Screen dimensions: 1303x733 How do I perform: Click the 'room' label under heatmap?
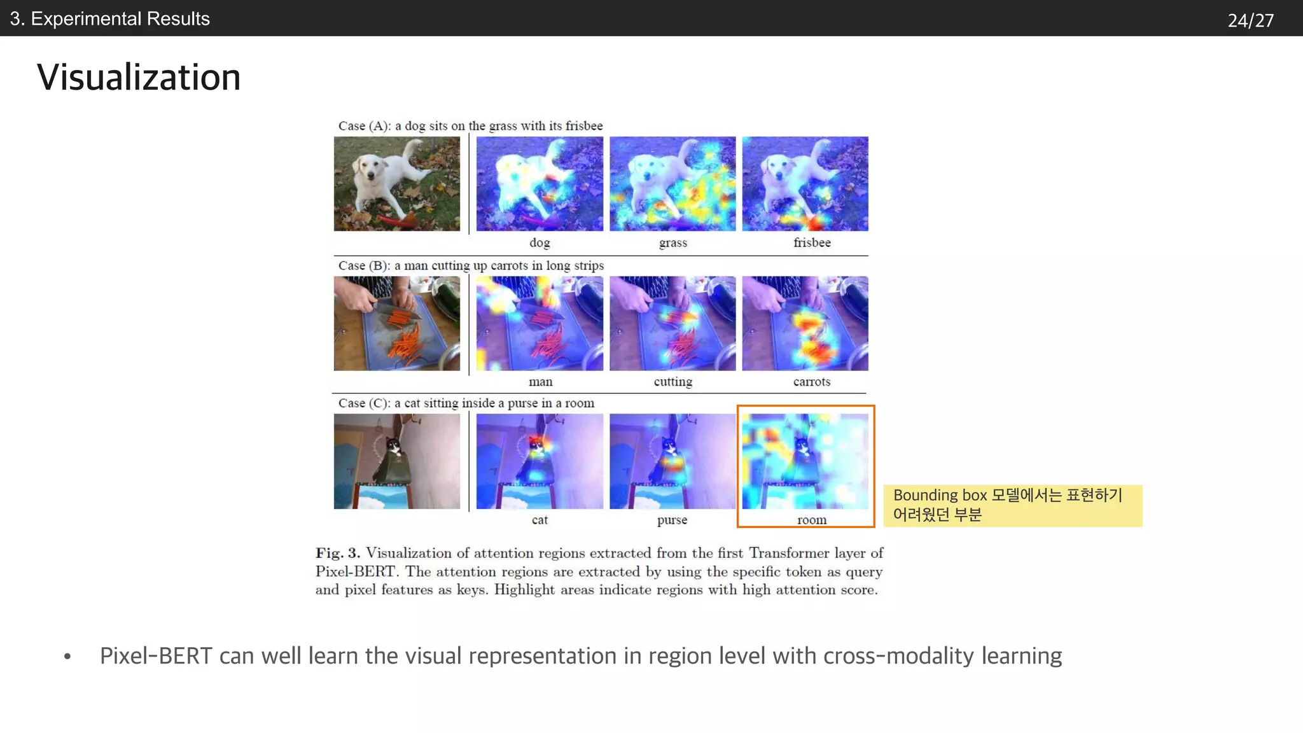(x=812, y=520)
